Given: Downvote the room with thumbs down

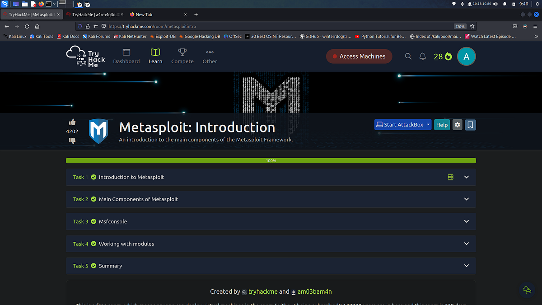Looking at the screenshot, I should tap(72, 141).
